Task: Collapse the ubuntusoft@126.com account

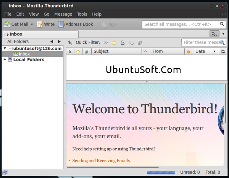Action: [5, 48]
